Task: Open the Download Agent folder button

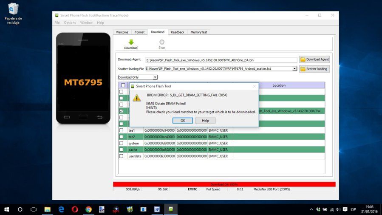Action: coord(314,59)
